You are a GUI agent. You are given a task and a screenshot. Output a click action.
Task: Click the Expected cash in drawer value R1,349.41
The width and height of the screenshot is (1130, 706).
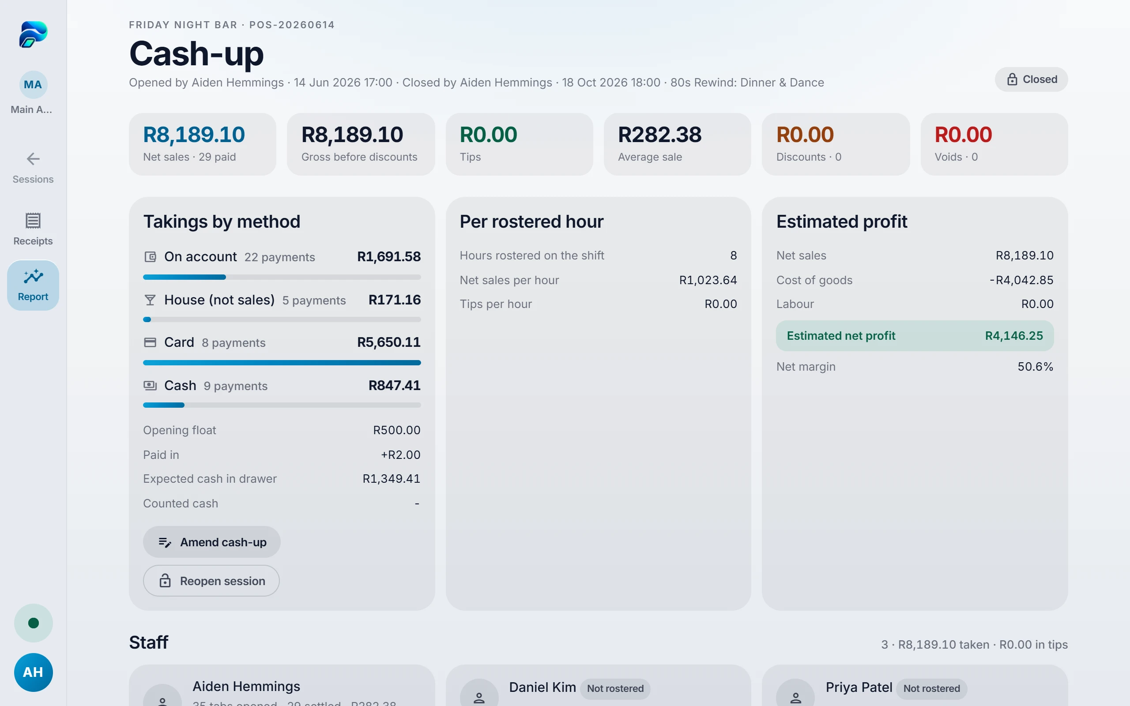click(391, 479)
